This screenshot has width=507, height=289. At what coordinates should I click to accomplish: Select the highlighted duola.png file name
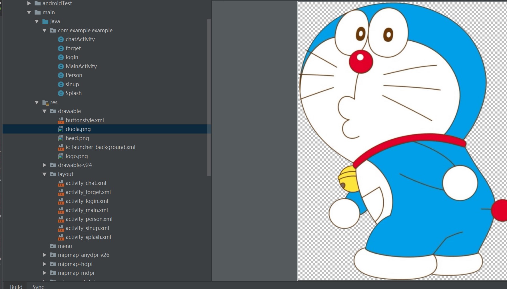point(78,129)
